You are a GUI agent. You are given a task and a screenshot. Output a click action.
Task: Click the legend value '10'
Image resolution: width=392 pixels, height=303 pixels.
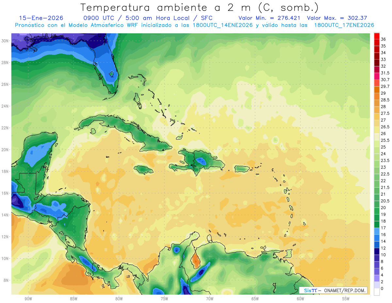tap(384, 255)
